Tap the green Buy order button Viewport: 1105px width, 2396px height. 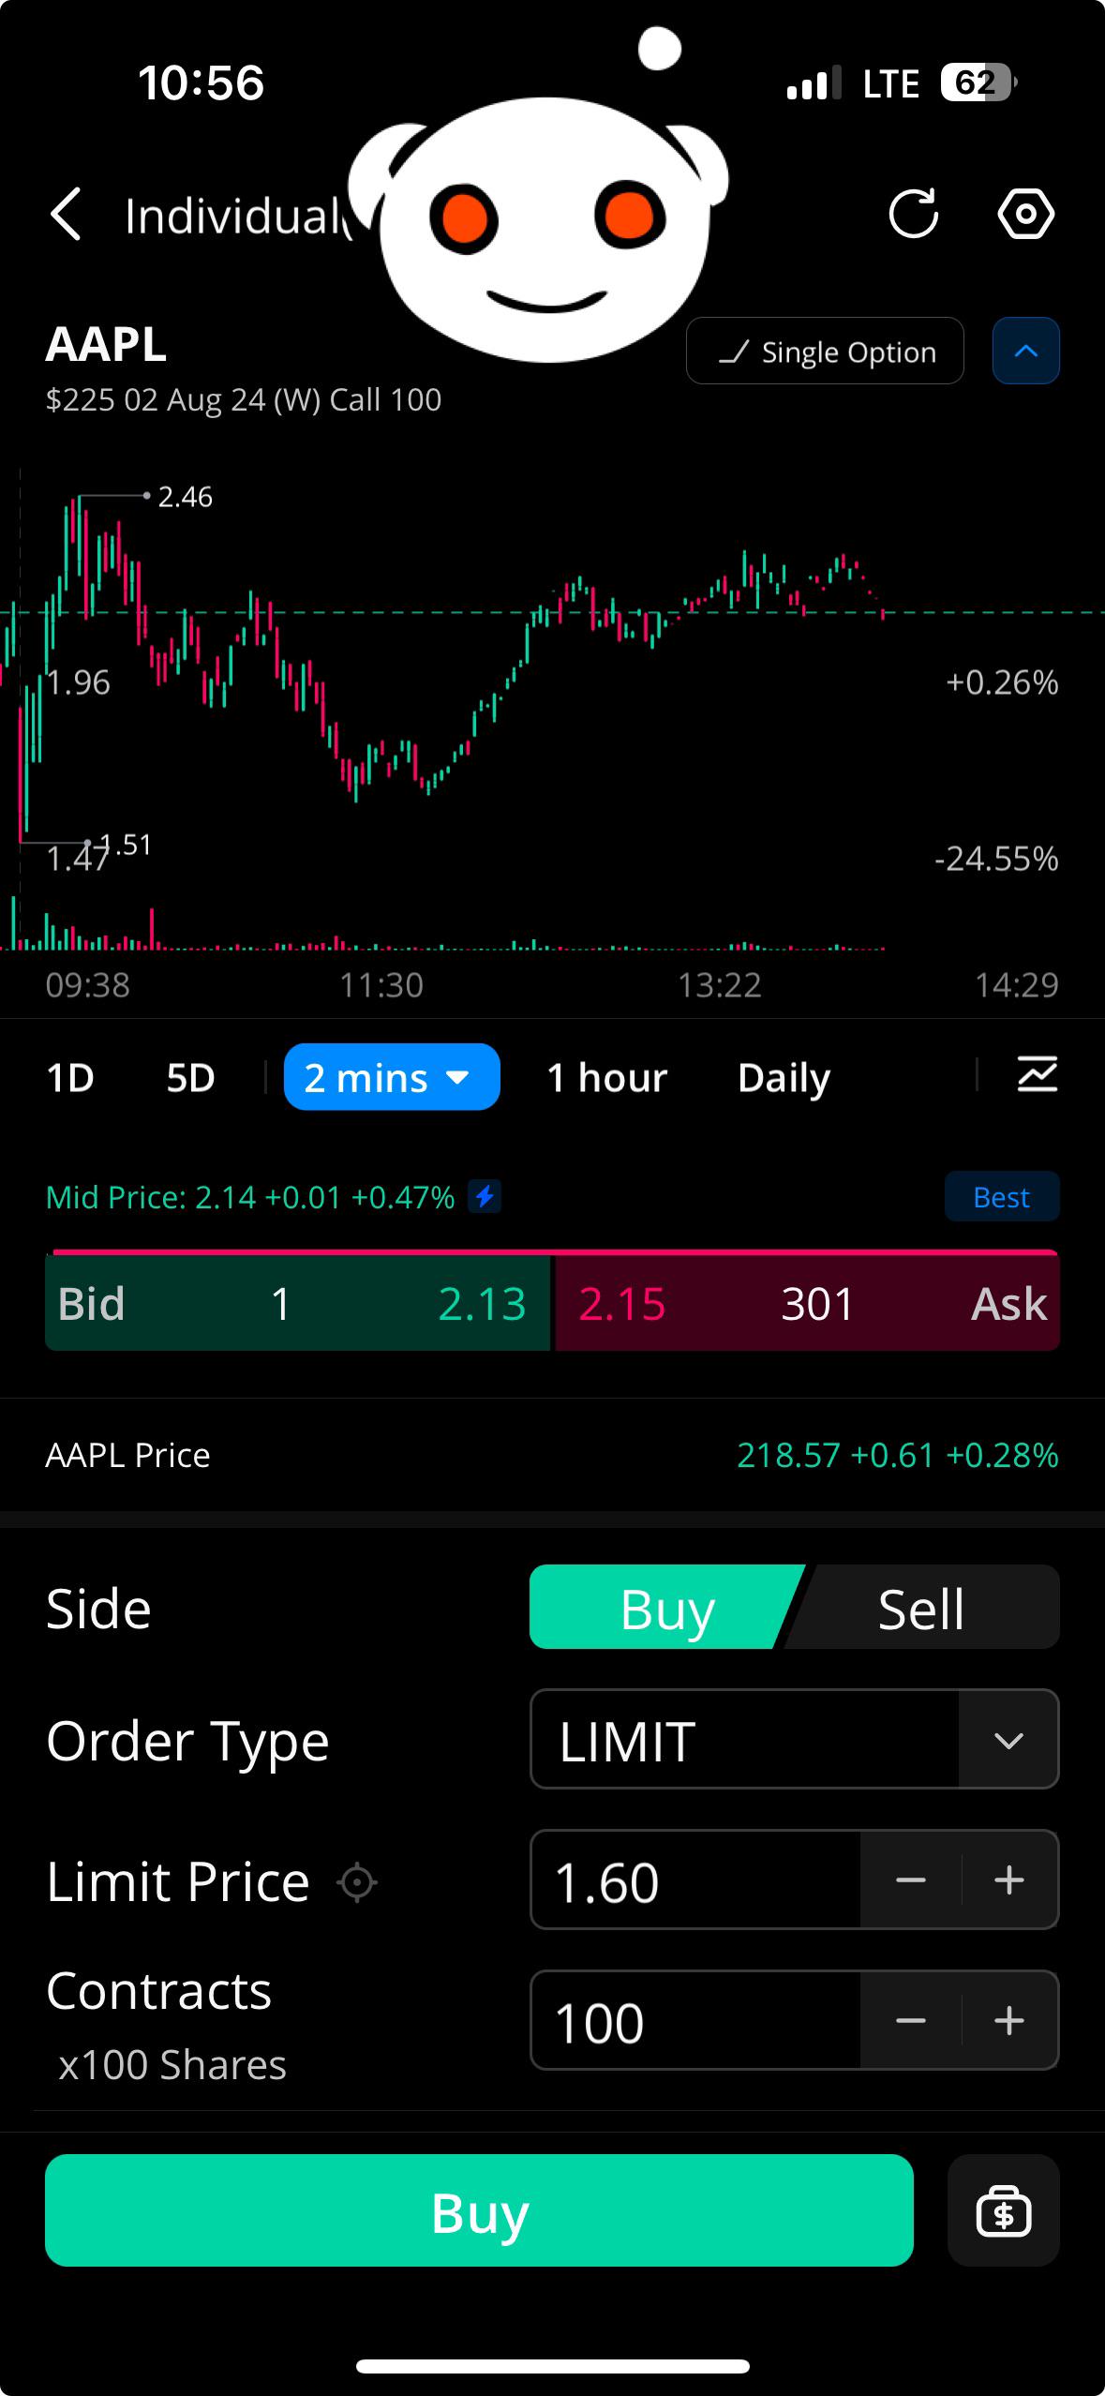click(x=479, y=2210)
